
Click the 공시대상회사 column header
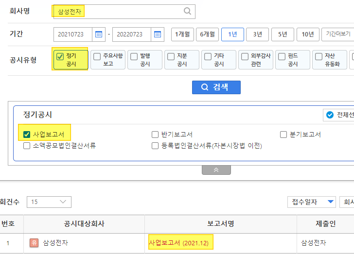pos(84,224)
